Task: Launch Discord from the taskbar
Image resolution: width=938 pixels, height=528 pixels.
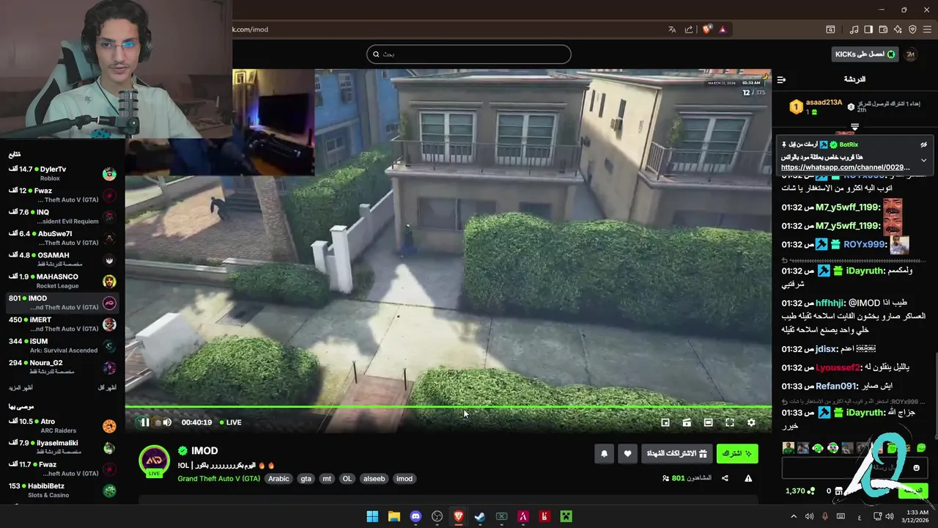Action: pyautogui.click(x=416, y=516)
